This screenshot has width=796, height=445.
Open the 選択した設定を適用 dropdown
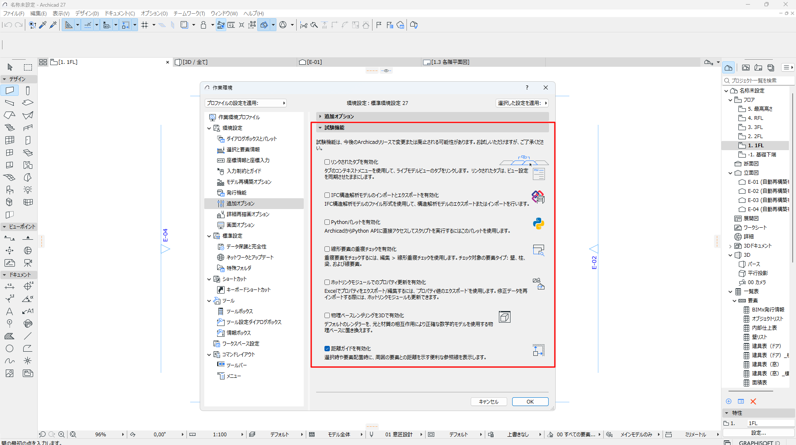tap(522, 103)
